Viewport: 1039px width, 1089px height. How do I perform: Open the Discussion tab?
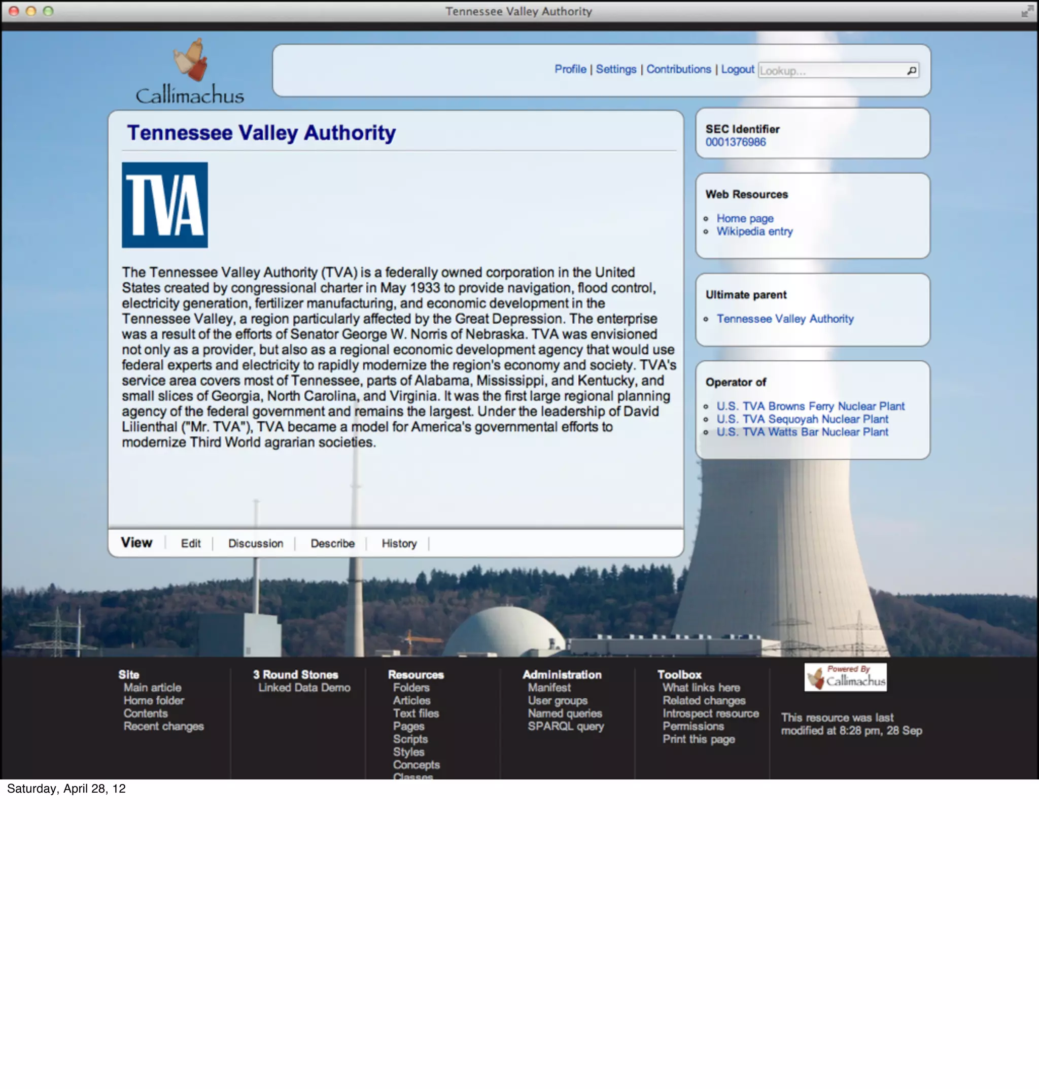[255, 543]
